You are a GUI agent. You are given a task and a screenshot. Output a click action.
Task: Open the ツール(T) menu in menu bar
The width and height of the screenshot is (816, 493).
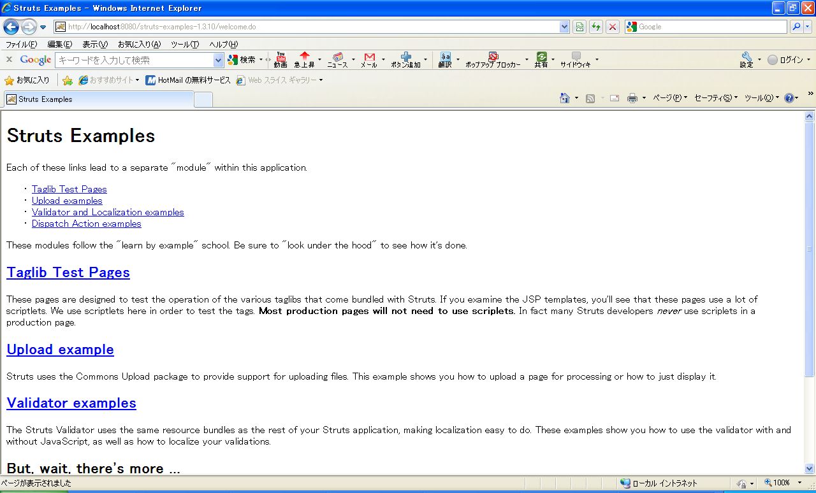tap(185, 45)
